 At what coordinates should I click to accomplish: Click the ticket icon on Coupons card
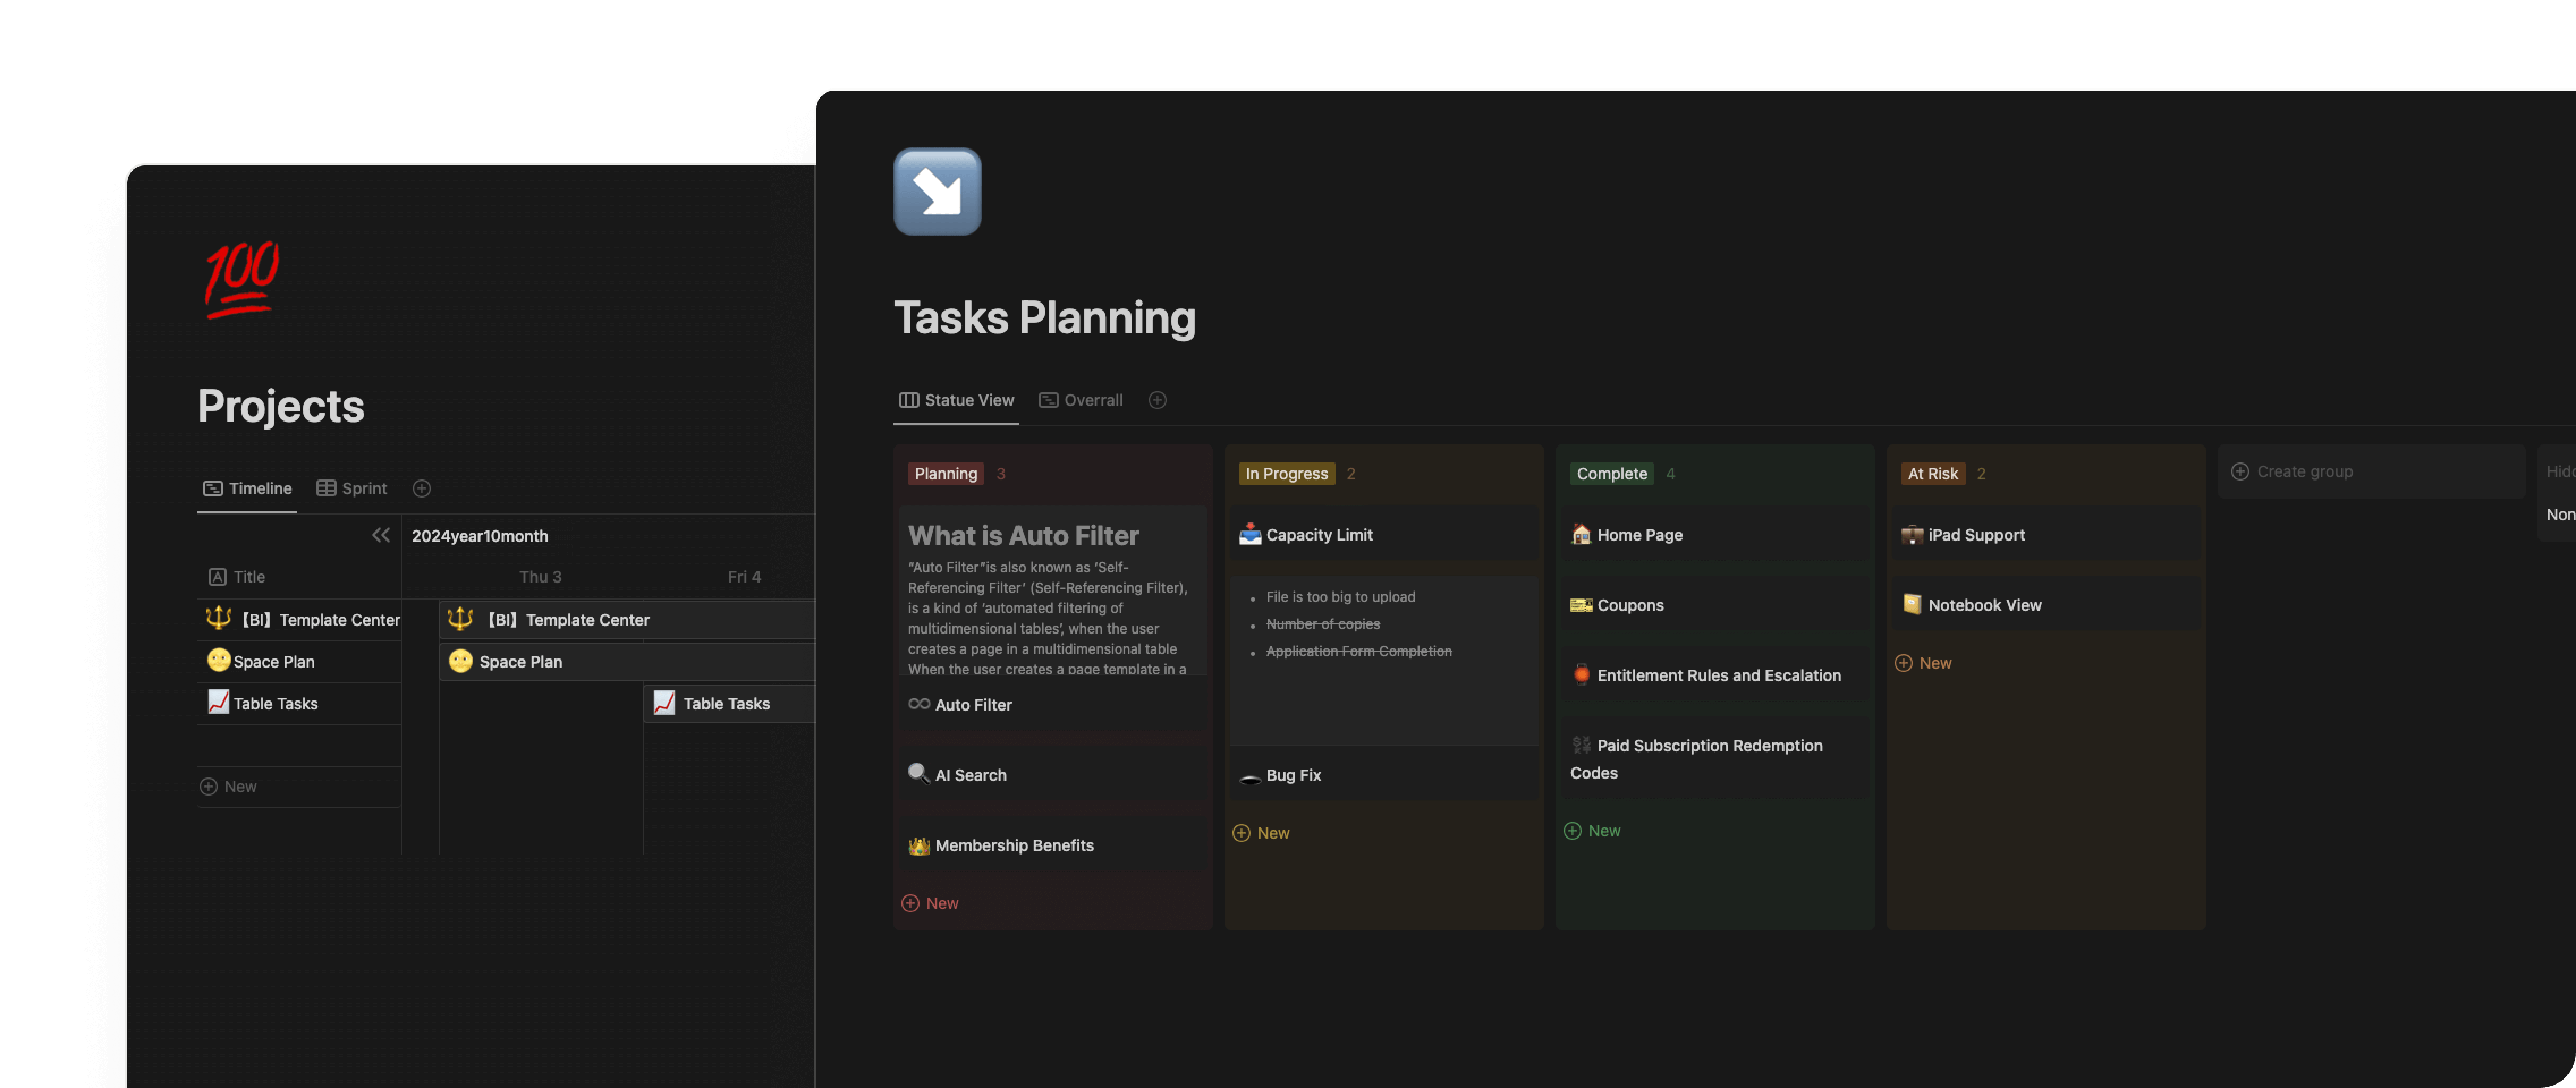click(x=1580, y=605)
